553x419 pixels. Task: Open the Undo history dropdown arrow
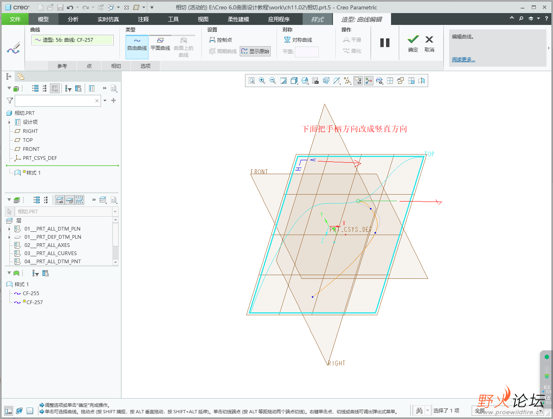point(77,7)
